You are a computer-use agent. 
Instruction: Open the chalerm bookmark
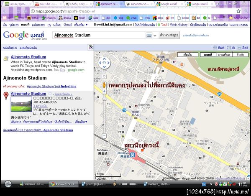[49, 18]
